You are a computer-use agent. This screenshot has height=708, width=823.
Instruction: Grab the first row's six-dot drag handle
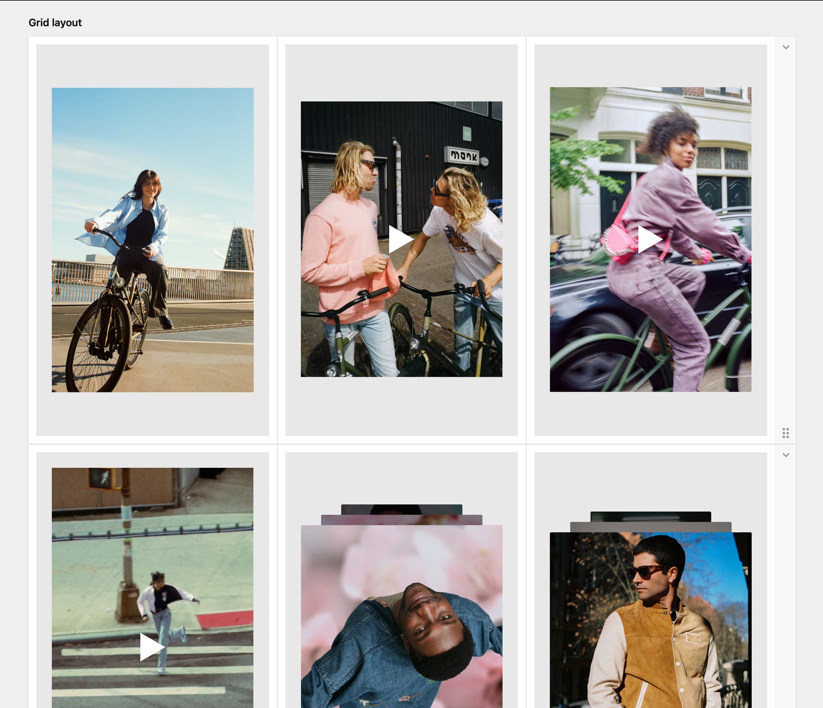tap(785, 433)
